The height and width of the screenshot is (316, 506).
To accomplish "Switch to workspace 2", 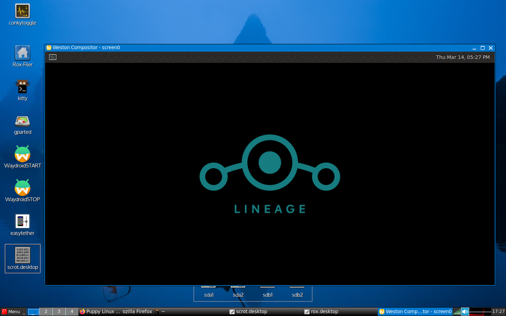I will click(46, 312).
